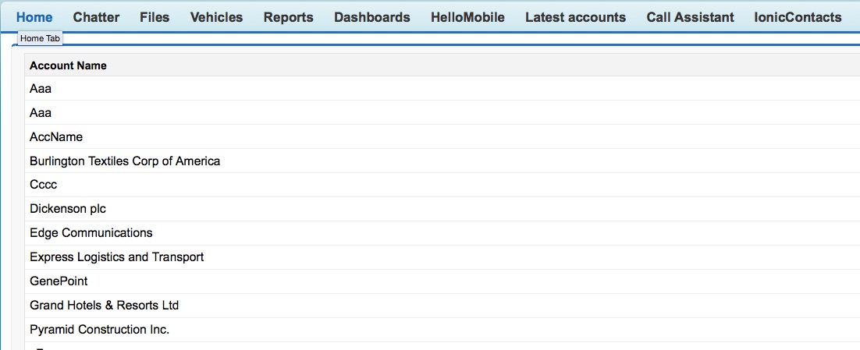Open the Vehicles tab
The width and height of the screenshot is (860, 350).
(x=216, y=17)
